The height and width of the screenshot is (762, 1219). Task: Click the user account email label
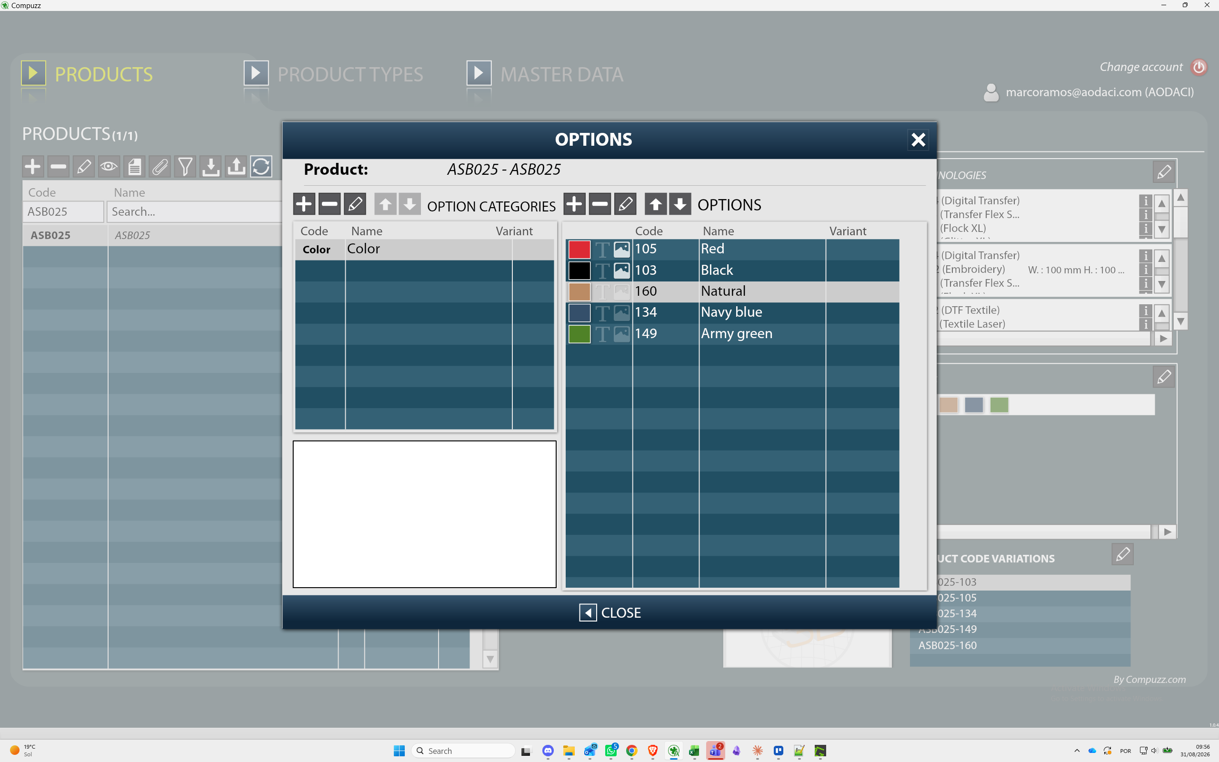click(x=1099, y=92)
